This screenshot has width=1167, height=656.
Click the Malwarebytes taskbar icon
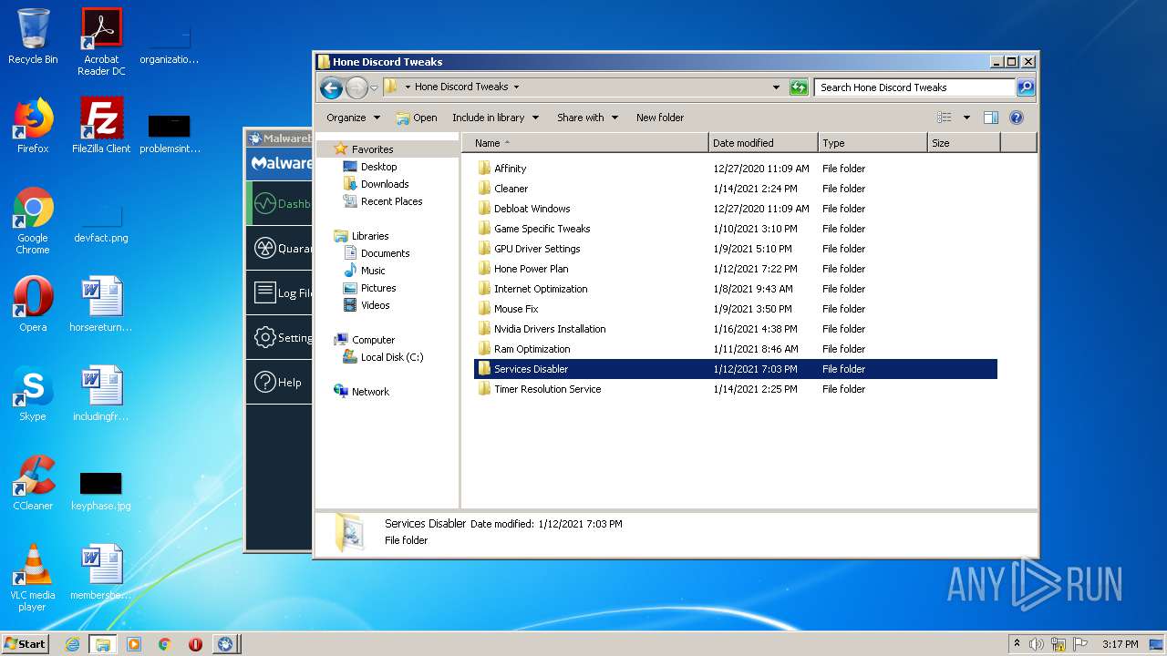tap(225, 644)
